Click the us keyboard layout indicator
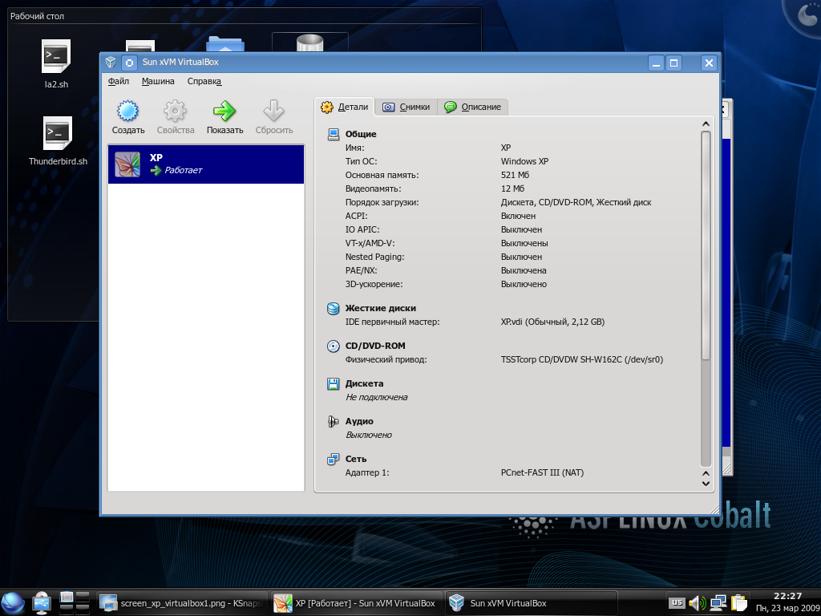The image size is (821, 616). pyautogui.click(x=677, y=603)
